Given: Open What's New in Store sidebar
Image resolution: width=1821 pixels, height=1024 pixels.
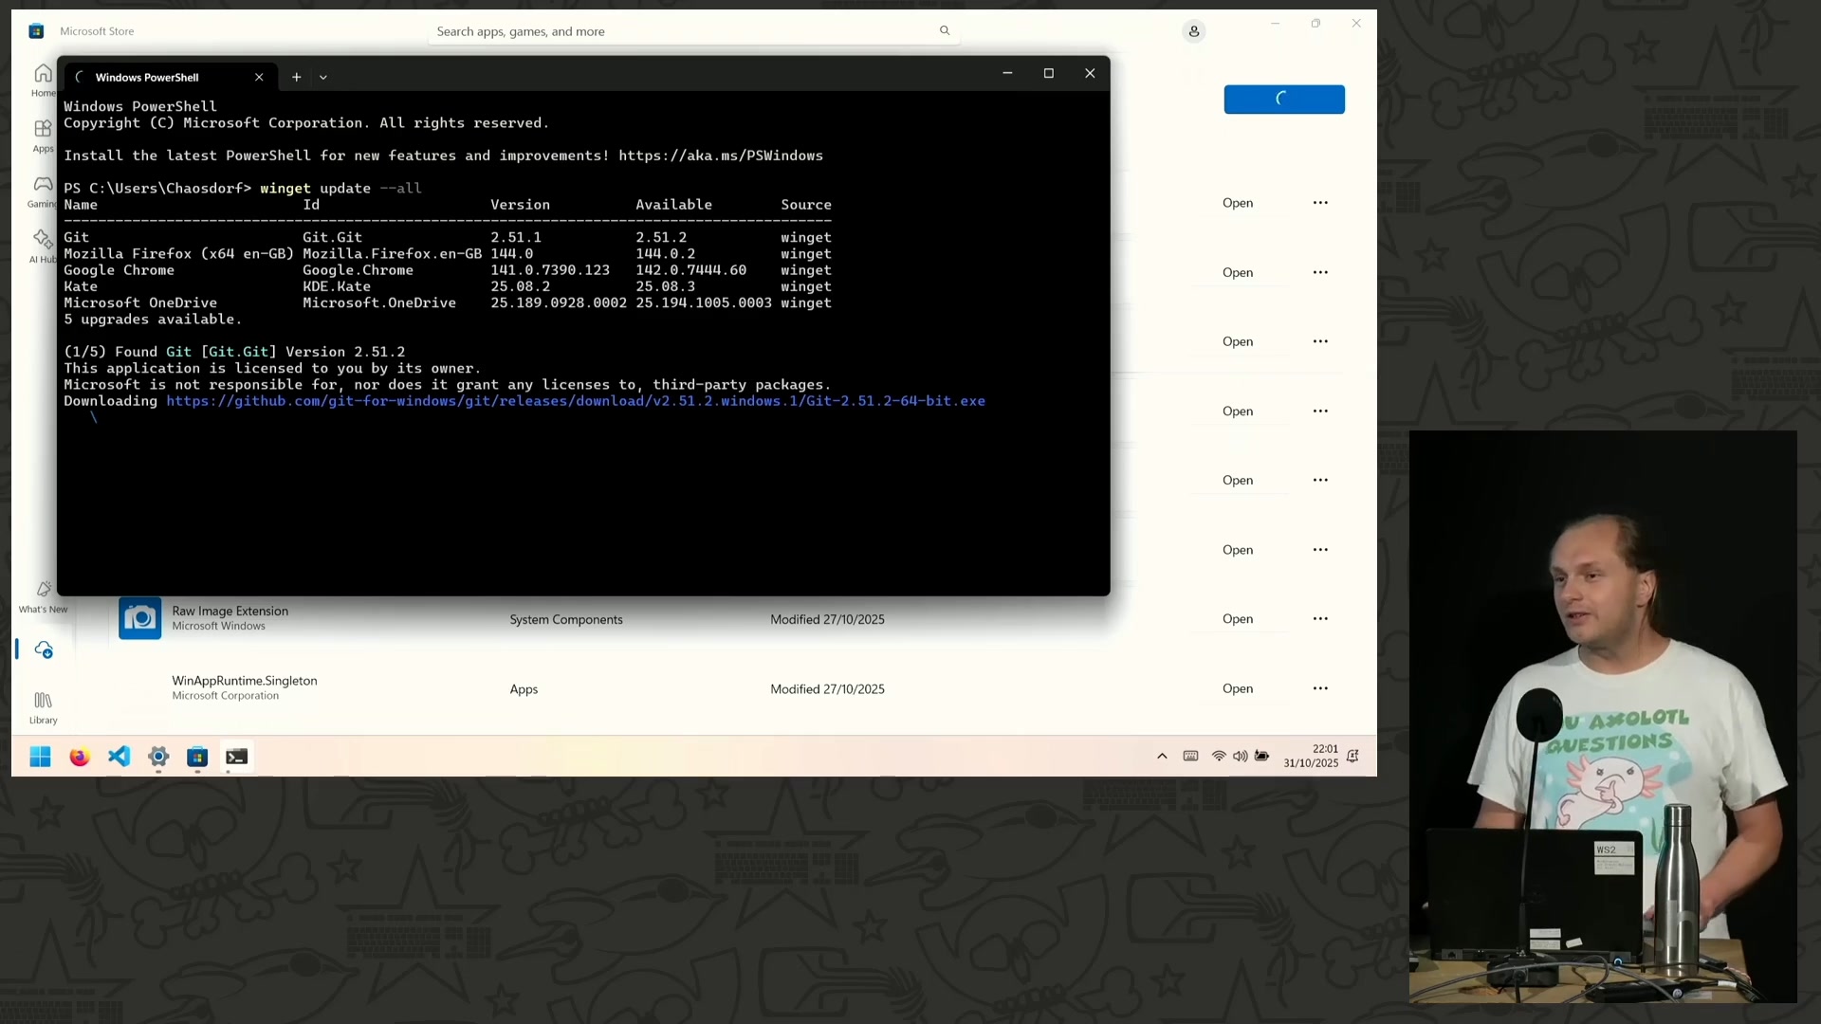Looking at the screenshot, I should pyautogui.click(x=43, y=596).
